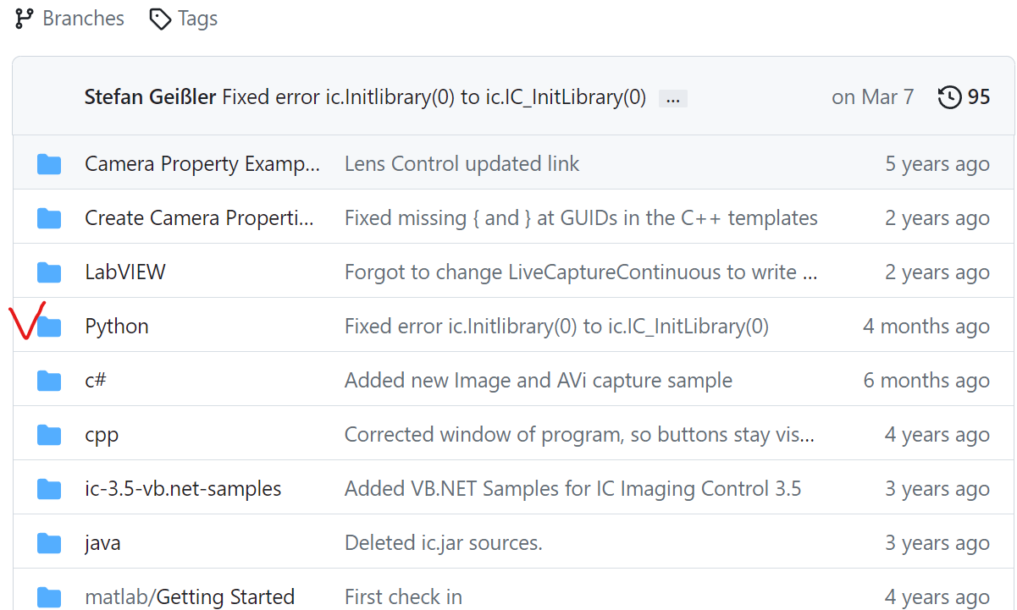Open 'Added VB.NET Samples' commit message
Image resolution: width=1017 pixels, height=610 pixels.
click(x=572, y=489)
